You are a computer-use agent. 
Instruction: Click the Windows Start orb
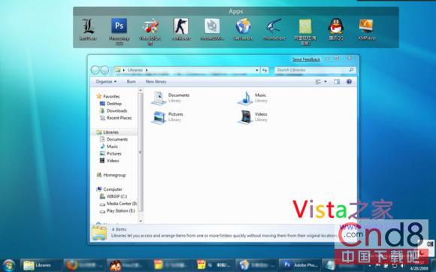[8, 265]
